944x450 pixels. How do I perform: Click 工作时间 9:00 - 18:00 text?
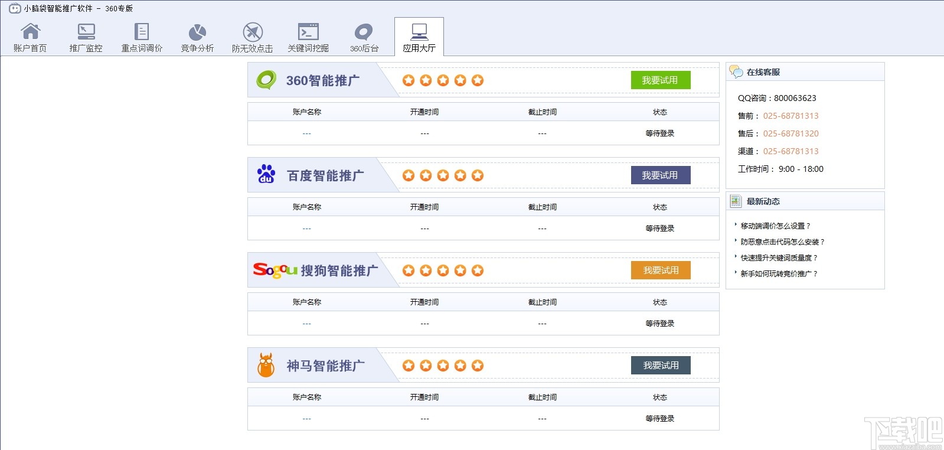[x=780, y=169]
